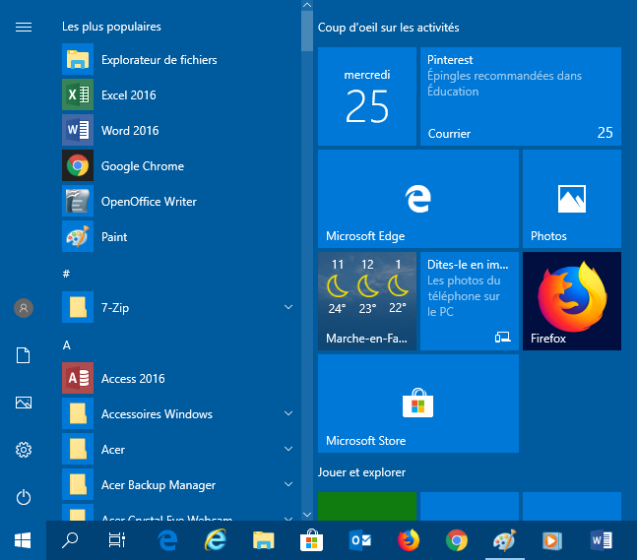
Task: Open Explorateur de fichiers from popular apps
Action: coord(179,60)
